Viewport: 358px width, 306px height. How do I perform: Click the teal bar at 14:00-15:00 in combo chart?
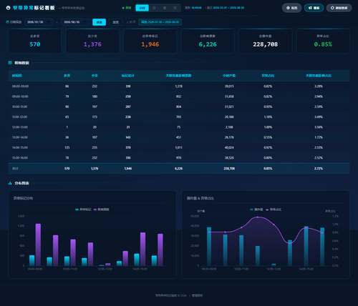tap(306, 246)
